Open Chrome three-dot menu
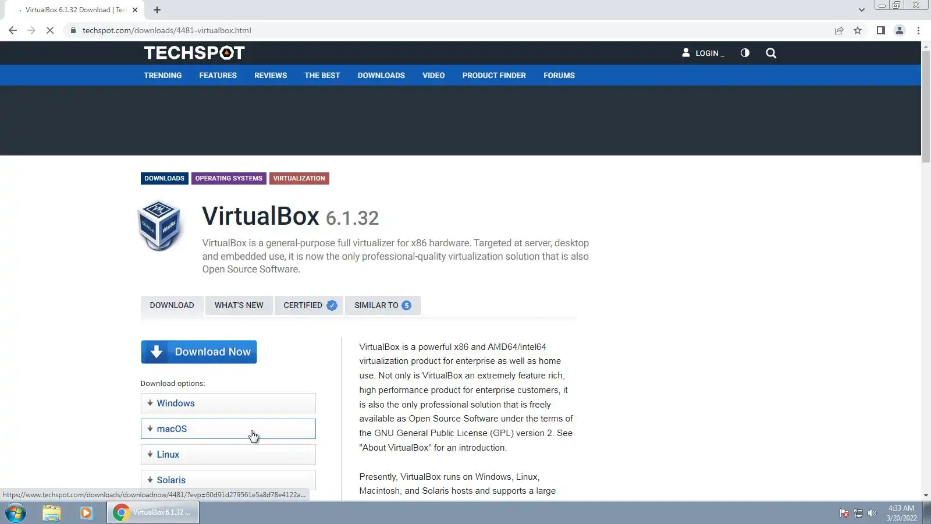Viewport: 931px width, 524px height. click(919, 30)
